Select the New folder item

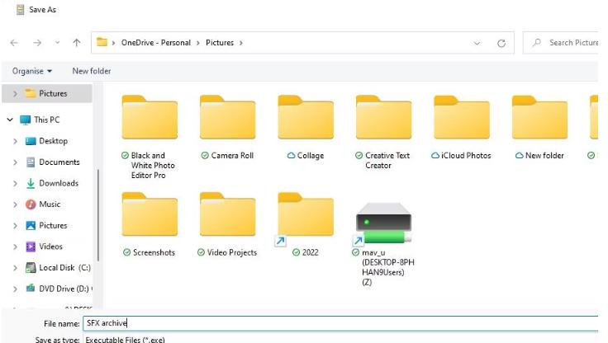[539, 128]
